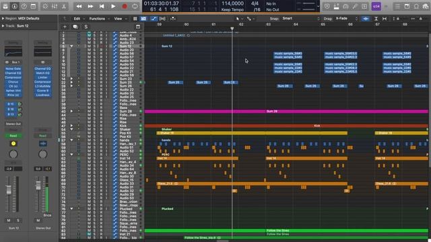Collapse the Sum 12 track stack triangle

click(x=71, y=46)
